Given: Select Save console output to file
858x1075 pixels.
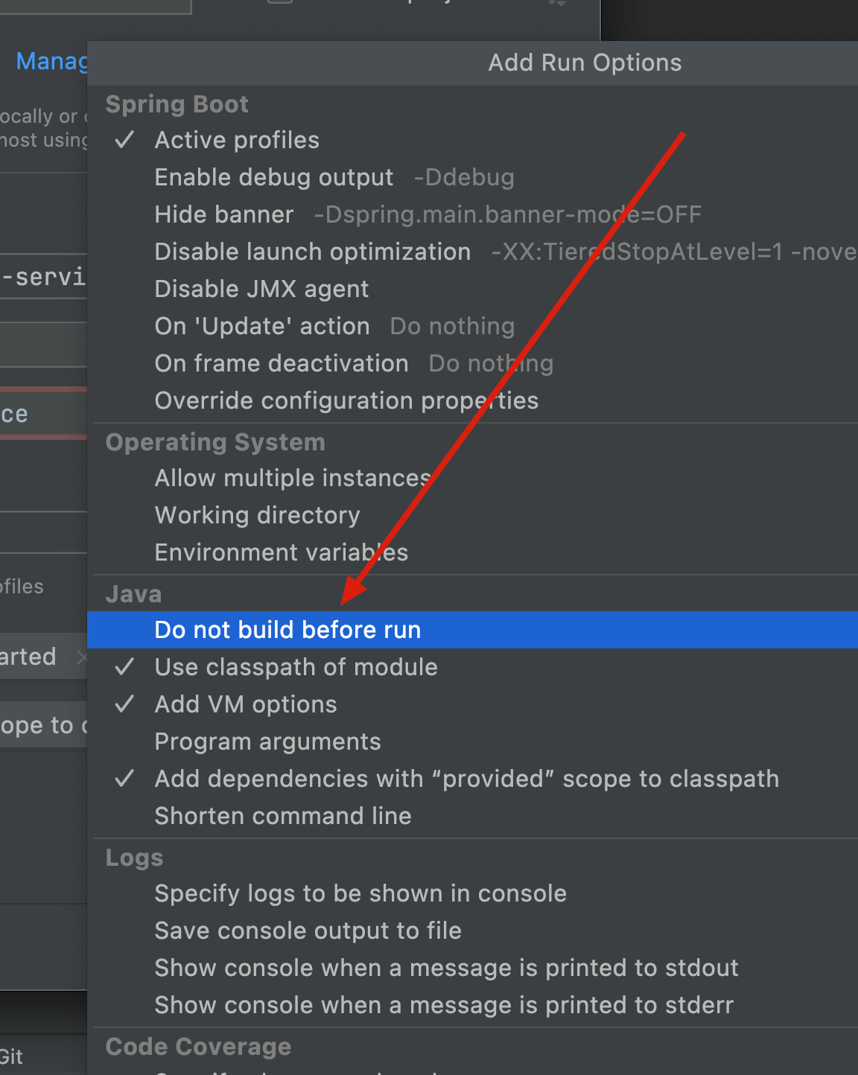Looking at the screenshot, I should 308,931.
